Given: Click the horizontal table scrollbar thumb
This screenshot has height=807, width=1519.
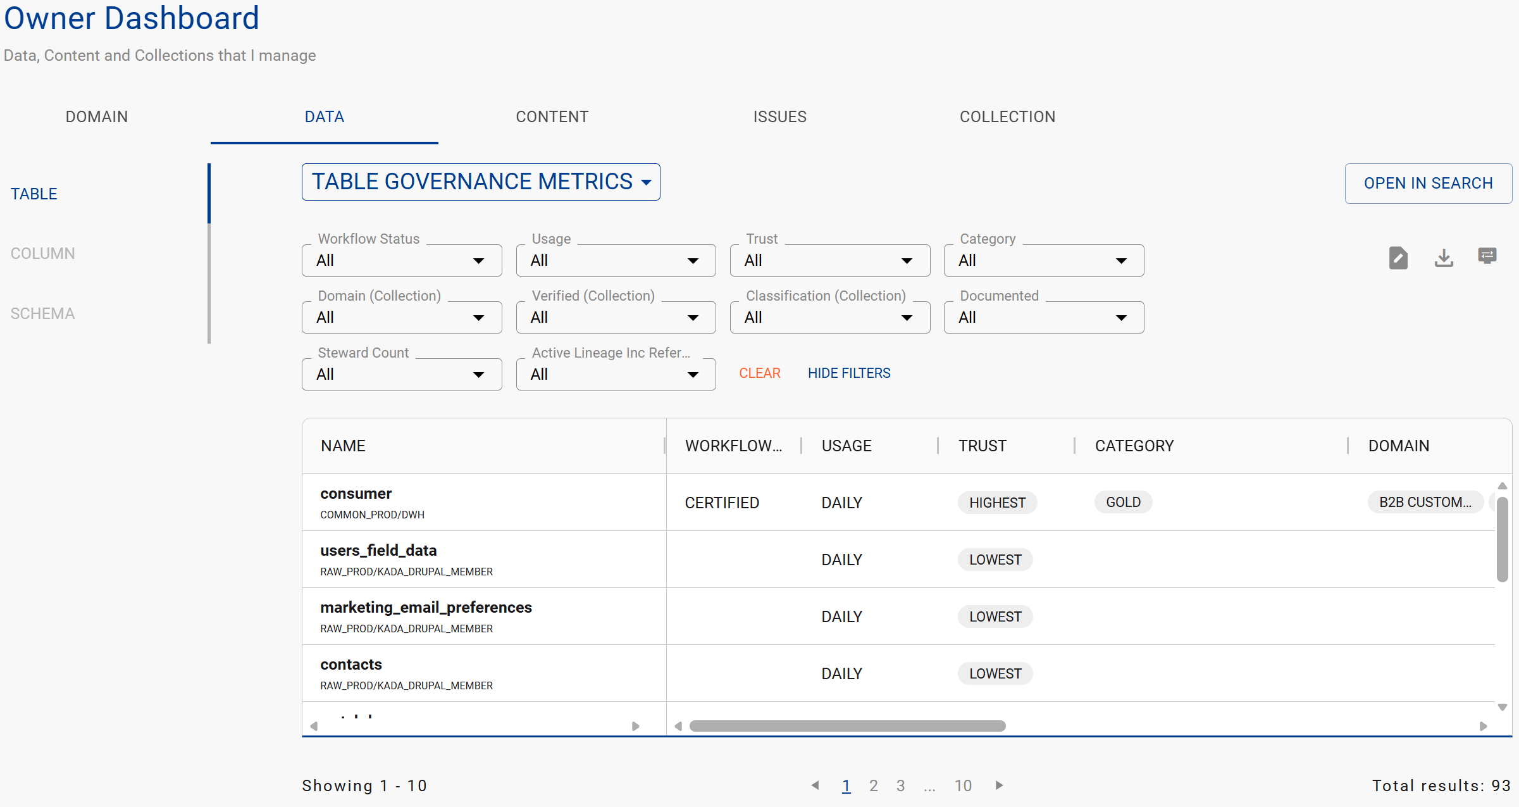Looking at the screenshot, I should point(847,726).
